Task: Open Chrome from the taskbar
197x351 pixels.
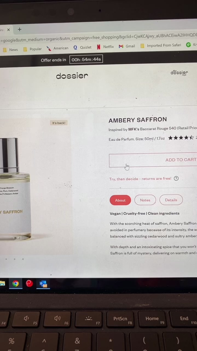Action: [x=16, y=284]
